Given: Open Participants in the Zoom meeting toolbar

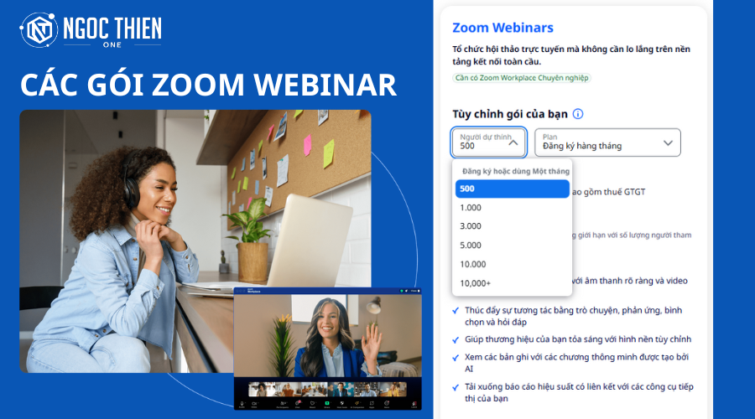Looking at the screenshot, I should (x=282, y=403).
